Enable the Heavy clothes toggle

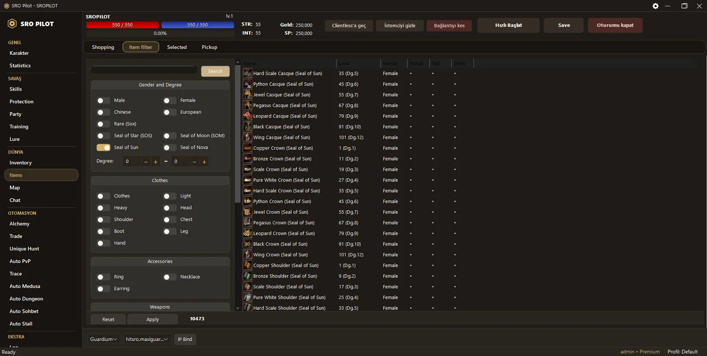point(103,208)
